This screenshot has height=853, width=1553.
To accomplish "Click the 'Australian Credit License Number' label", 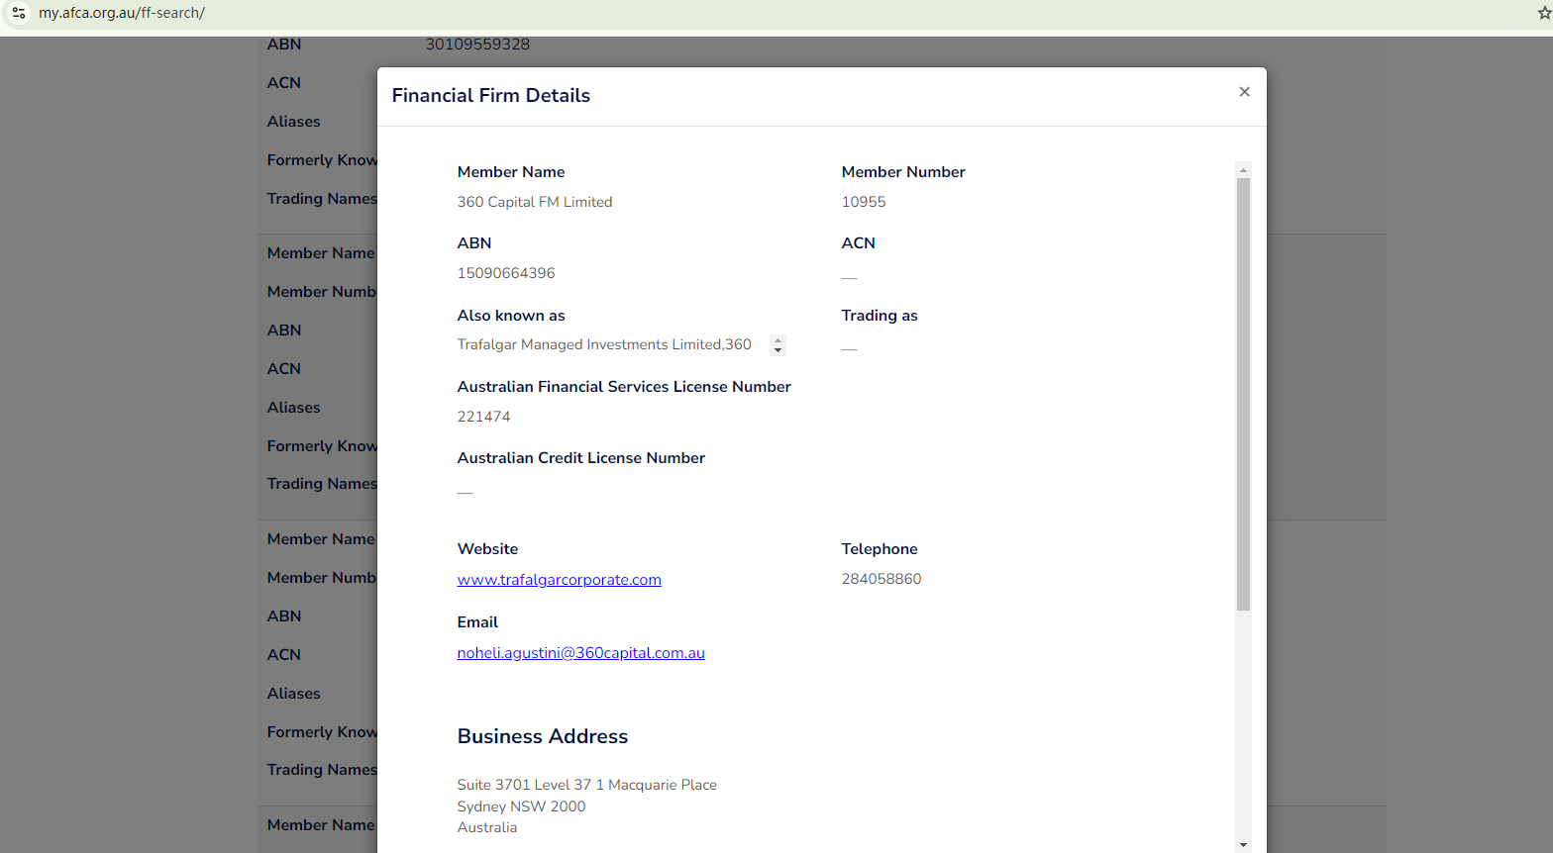I will point(581,458).
